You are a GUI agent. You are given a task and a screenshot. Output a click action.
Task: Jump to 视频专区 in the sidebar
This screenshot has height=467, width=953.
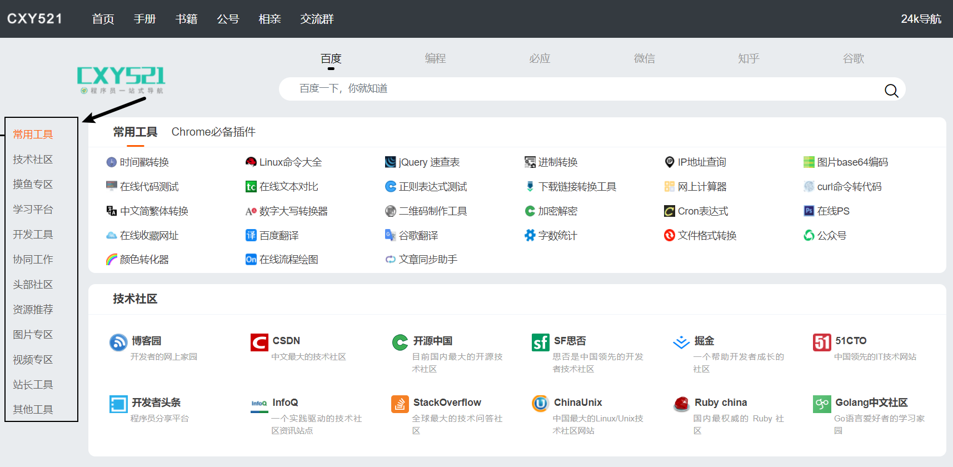pos(33,360)
